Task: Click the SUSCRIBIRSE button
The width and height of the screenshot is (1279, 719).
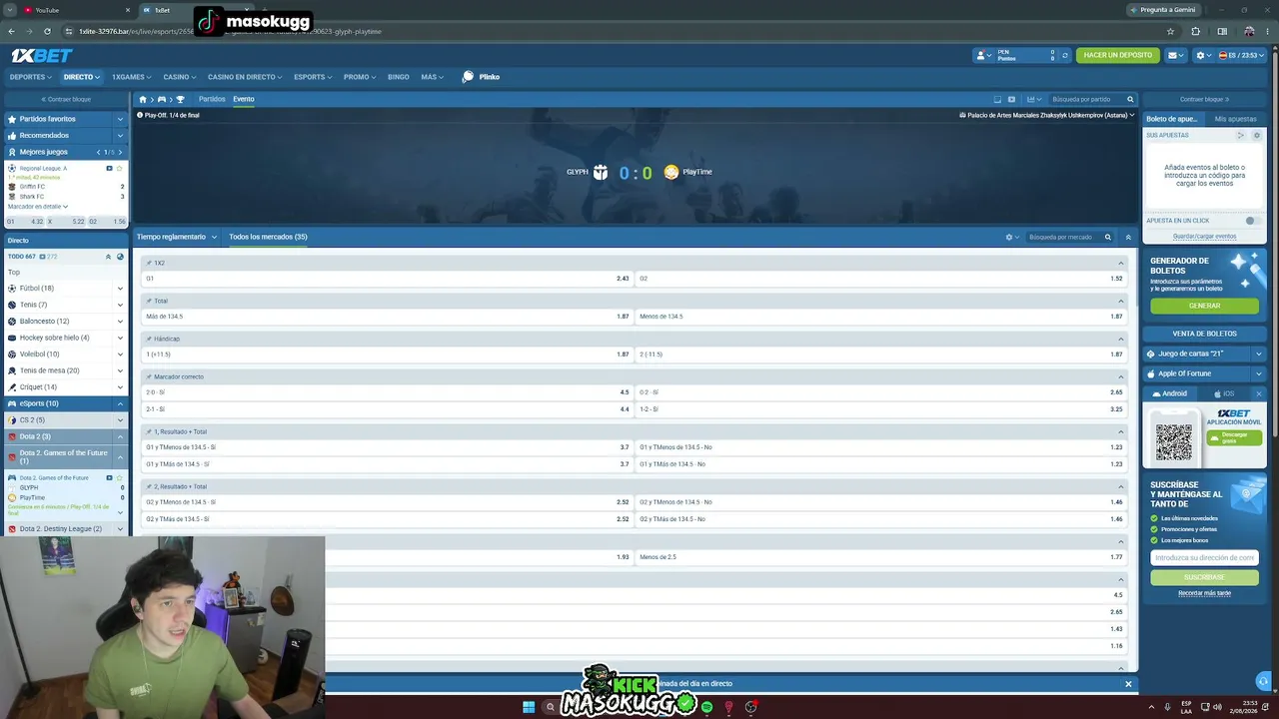Action: pyautogui.click(x=1204, y=577)
